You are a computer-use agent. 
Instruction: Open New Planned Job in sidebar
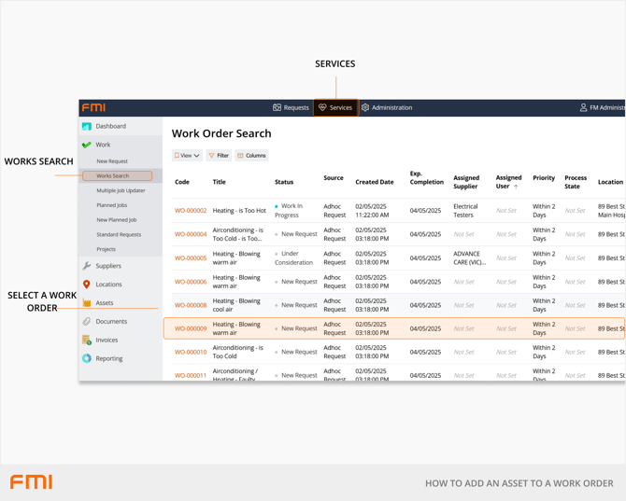(x=117, y=220)
